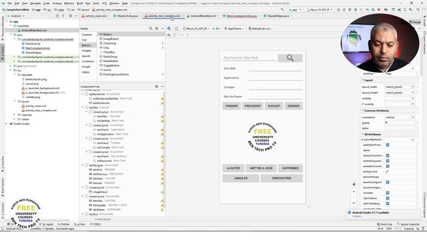Click warning icon beside txtSiteWeb
Image resolution: width=427 pixels, height=240 pixels.
162,121
